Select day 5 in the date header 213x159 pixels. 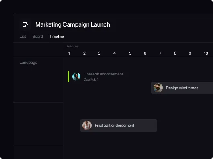point(130,53)
